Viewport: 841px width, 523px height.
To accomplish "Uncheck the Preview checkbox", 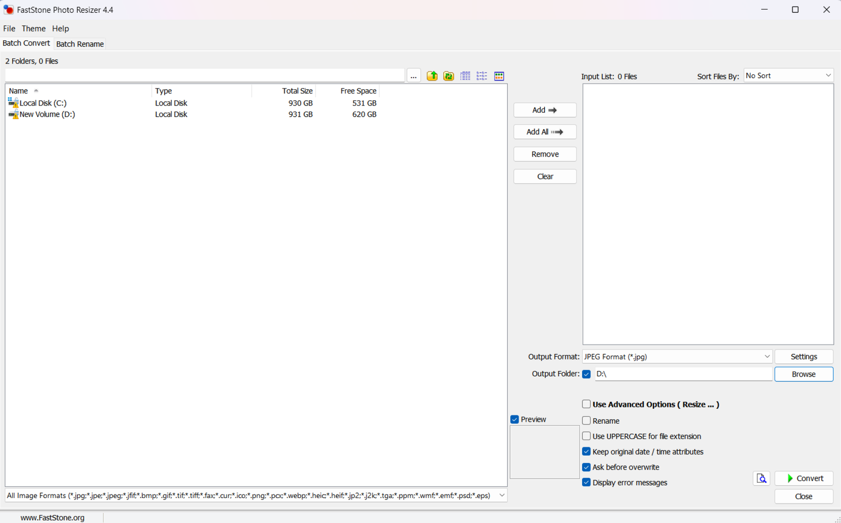I will click(515, 419).
